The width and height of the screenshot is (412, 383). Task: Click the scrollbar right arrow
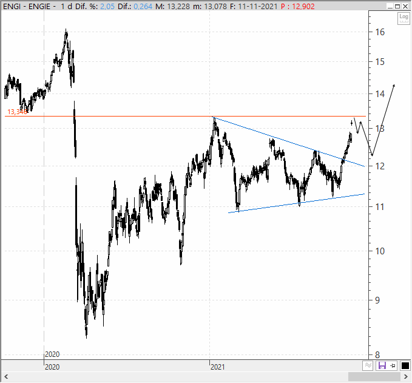[x=406, y=377]
